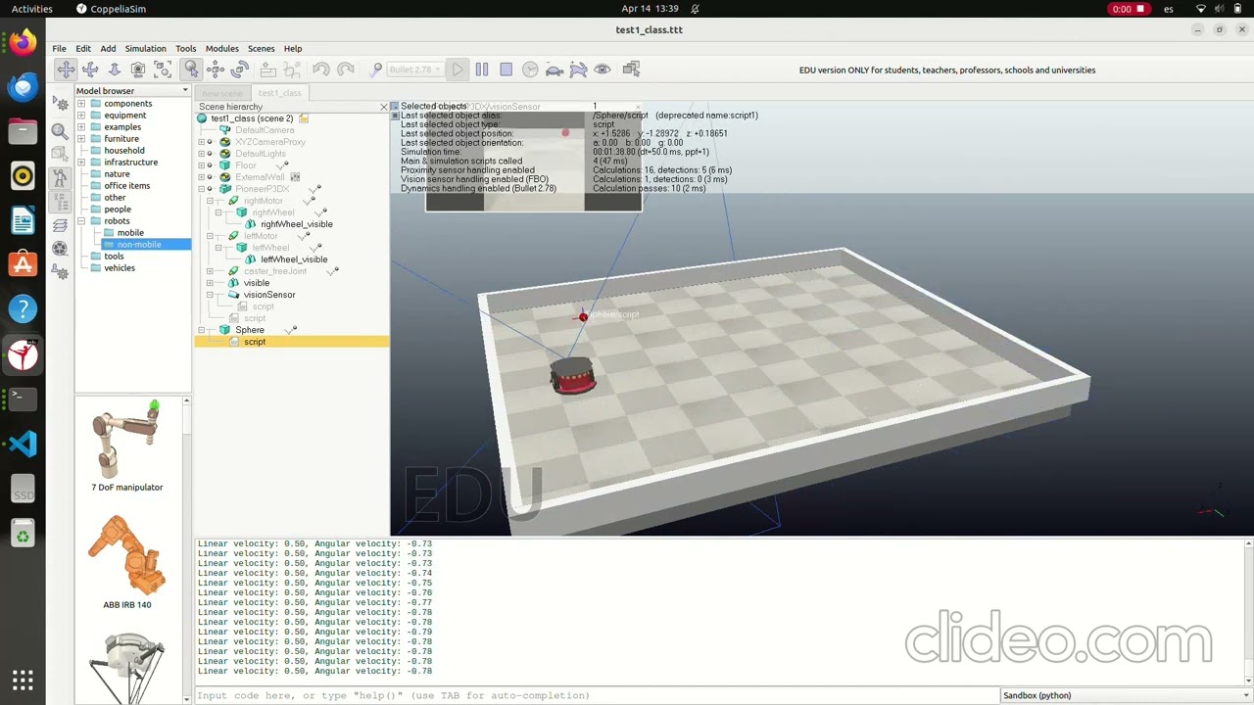Open simulation settings in left toolbar

pos(60,104)
